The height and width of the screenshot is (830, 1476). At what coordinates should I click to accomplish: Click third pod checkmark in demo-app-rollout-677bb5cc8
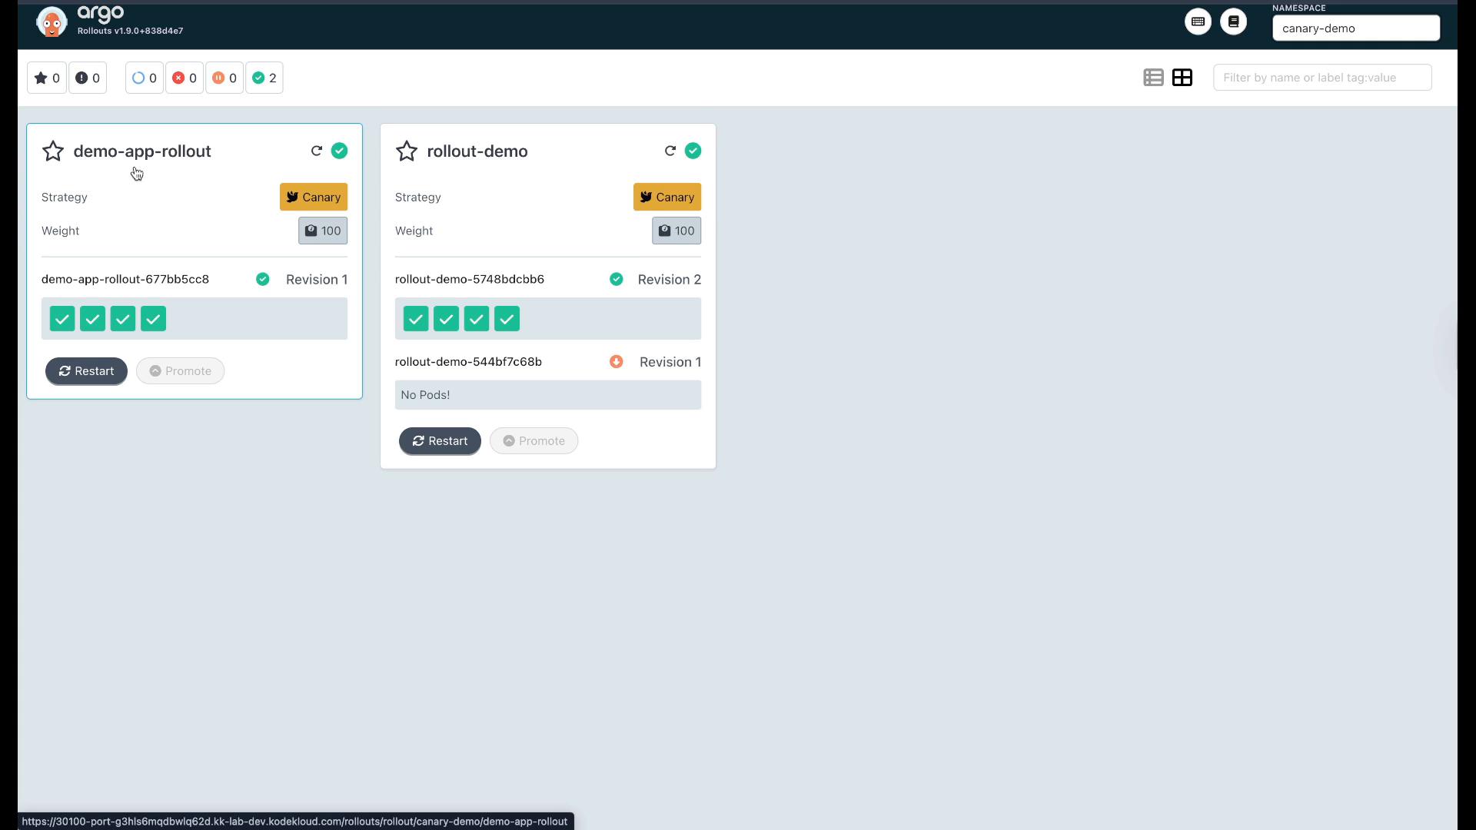(x=123, y=319)
